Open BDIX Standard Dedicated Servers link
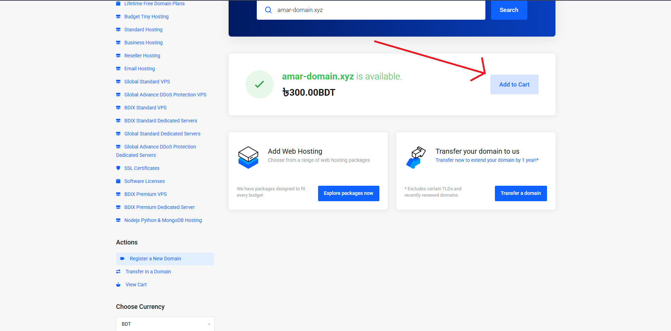 pos(161,121)
